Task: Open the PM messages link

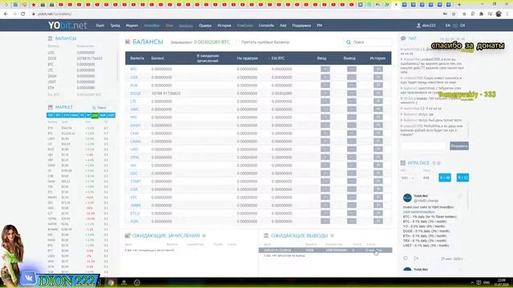Action: [x=319, y=26]
